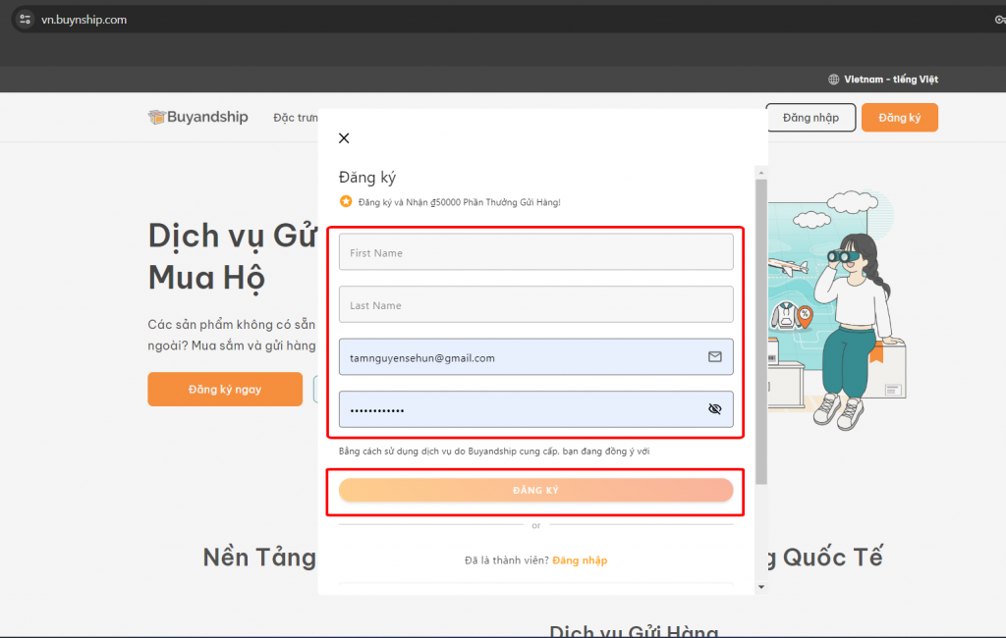The width and height of the screenshot is (1006, 638).
Task: Click the 'Đăng ký và Nhận ₫50000' reward text
Action: [460, 202]
